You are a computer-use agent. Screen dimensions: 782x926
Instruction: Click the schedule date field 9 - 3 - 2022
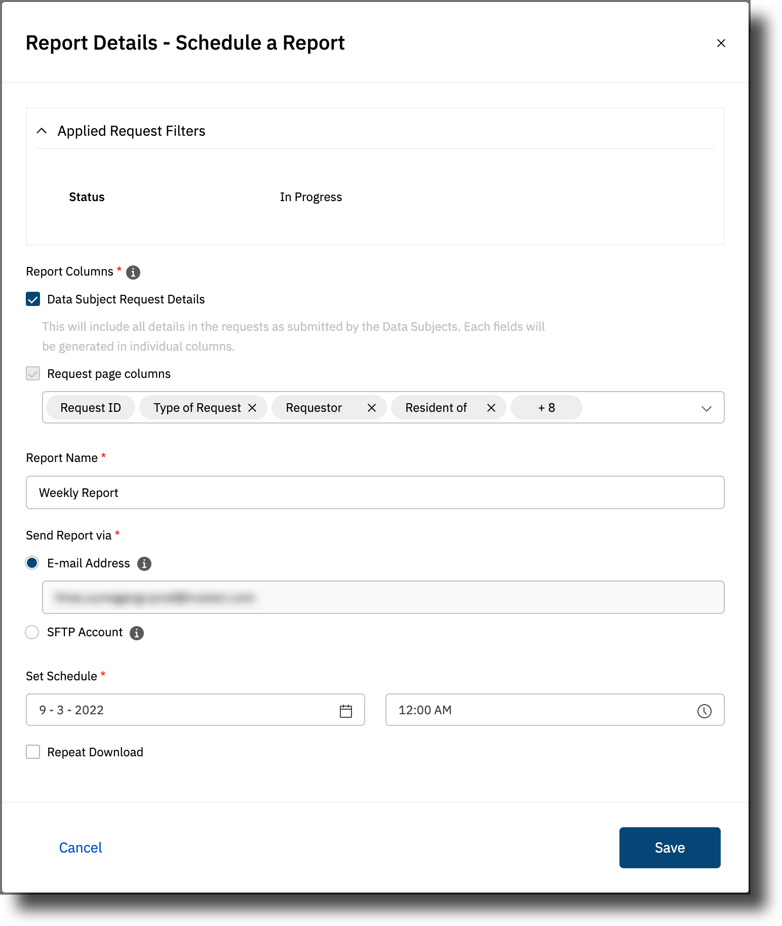[x=195, y=710]
